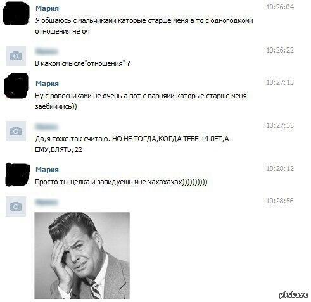Open the Мария name link at 10:27:13
The height and width of the screenshot is (302, 311).
click(x=47, y=84)
